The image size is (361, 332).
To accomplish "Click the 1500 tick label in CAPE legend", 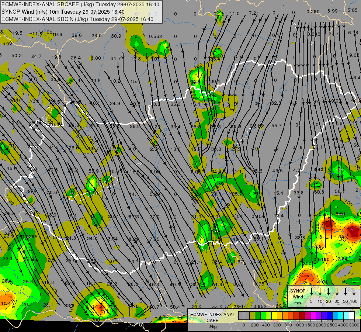I will pos(310,325).
